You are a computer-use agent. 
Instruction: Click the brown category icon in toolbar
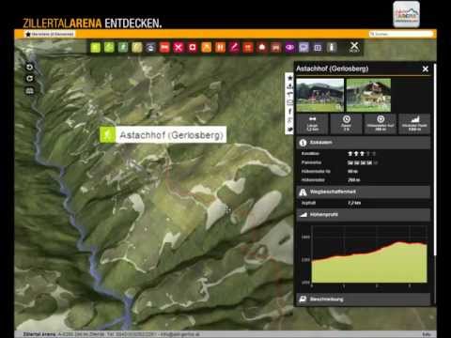click(x=276, y=48)
